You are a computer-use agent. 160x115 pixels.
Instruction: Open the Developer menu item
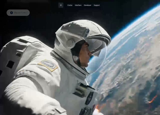click(x=87, y=5)
